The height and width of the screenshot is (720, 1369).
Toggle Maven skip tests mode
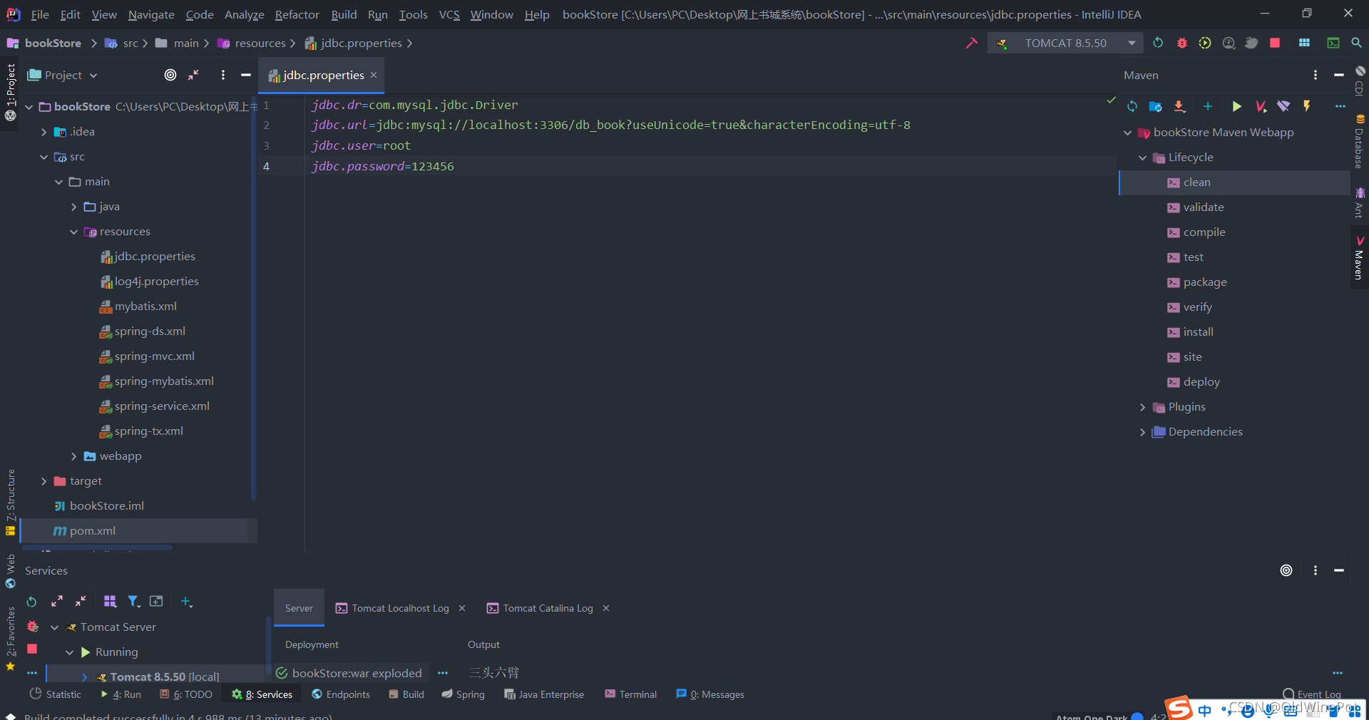point(1307,106)
